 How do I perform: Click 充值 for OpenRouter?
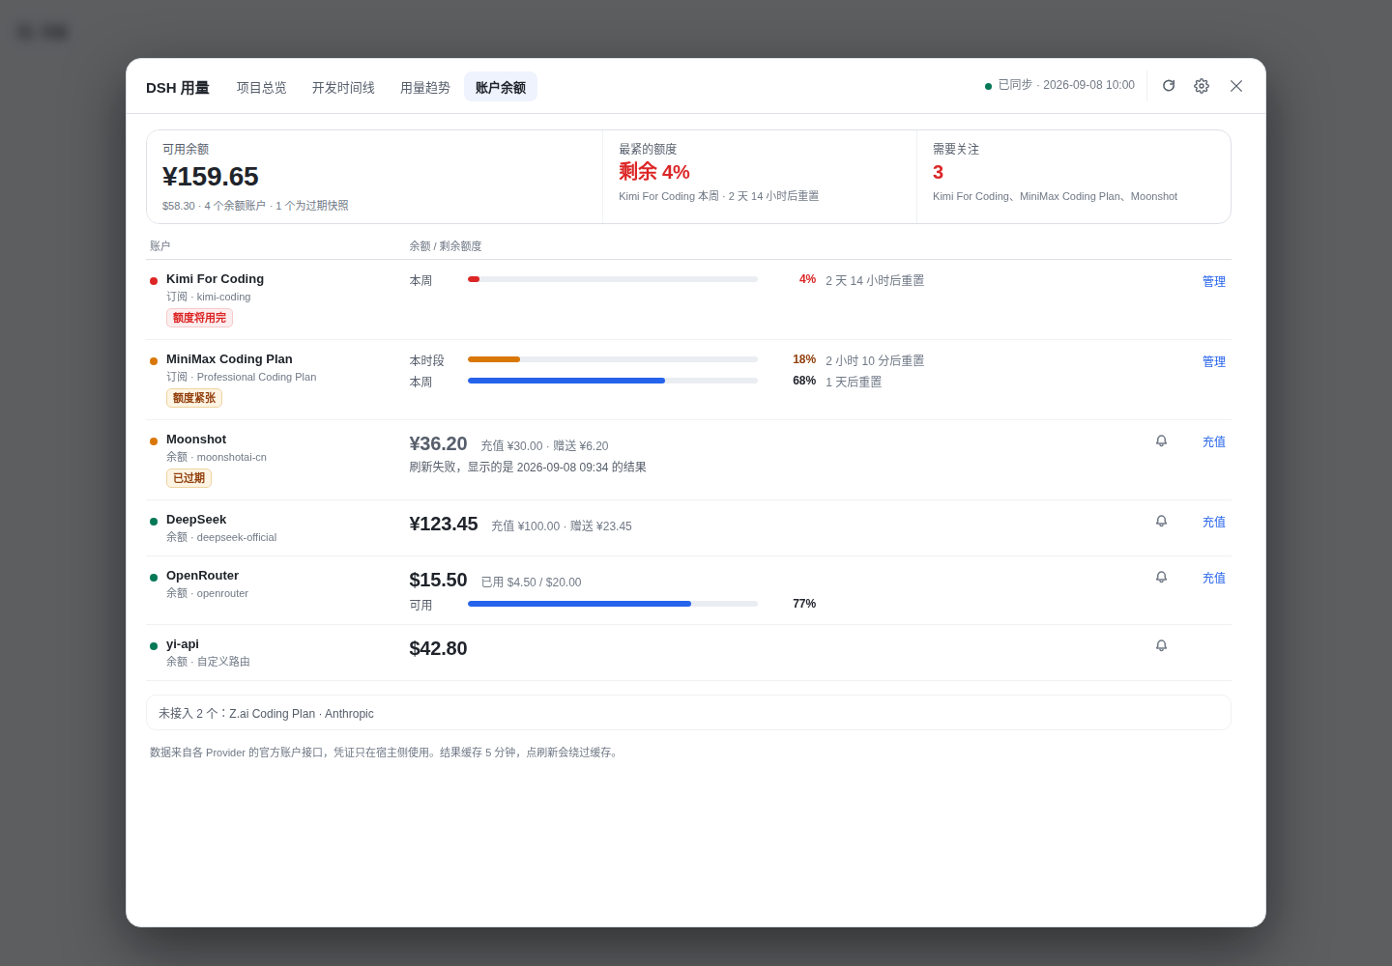pos(1214,578)
